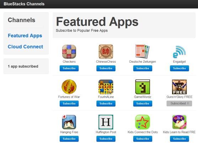198x144 pixels.
Task: Click the 1 app subscribed panel
Action: 26,66
